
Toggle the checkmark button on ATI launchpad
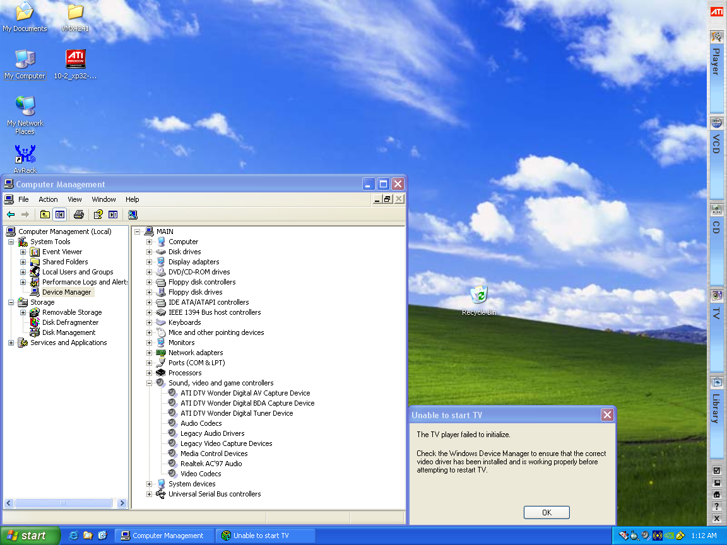point(716,471)
